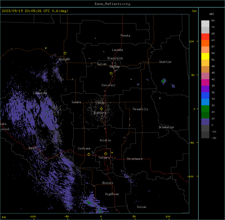Select the deep purple 39-36 dBZ legend swatch

(x=205, y=89)
